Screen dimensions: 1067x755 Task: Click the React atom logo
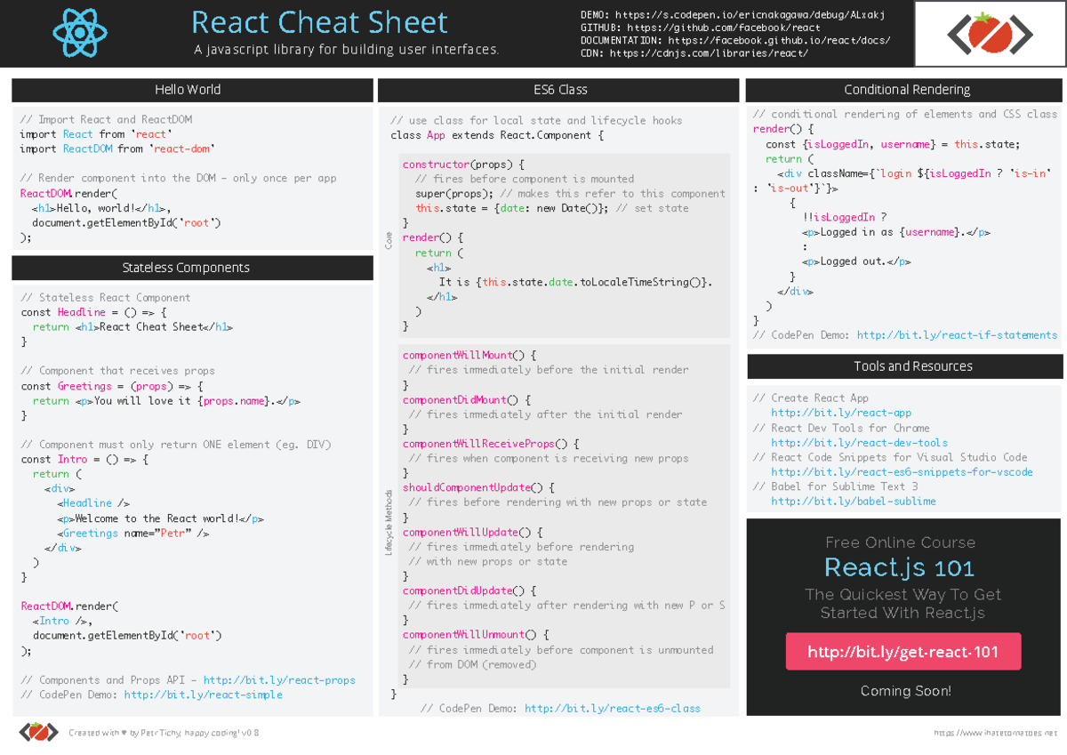pos(80,33)
